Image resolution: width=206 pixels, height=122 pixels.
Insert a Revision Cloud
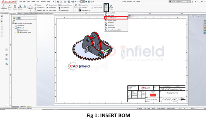point(97,8)
